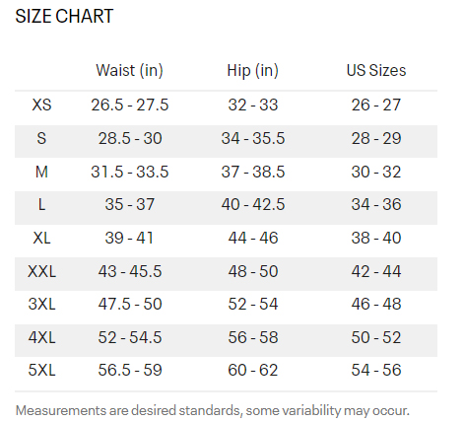Choose the XXL size row label
The width and height of the screenshot is (465, 421).
pyautogui.click(x=41, y=271)
